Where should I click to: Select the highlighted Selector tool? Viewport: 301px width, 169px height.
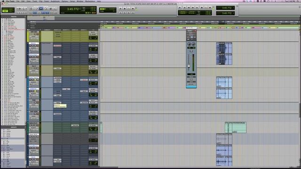[x=41, y=8]
